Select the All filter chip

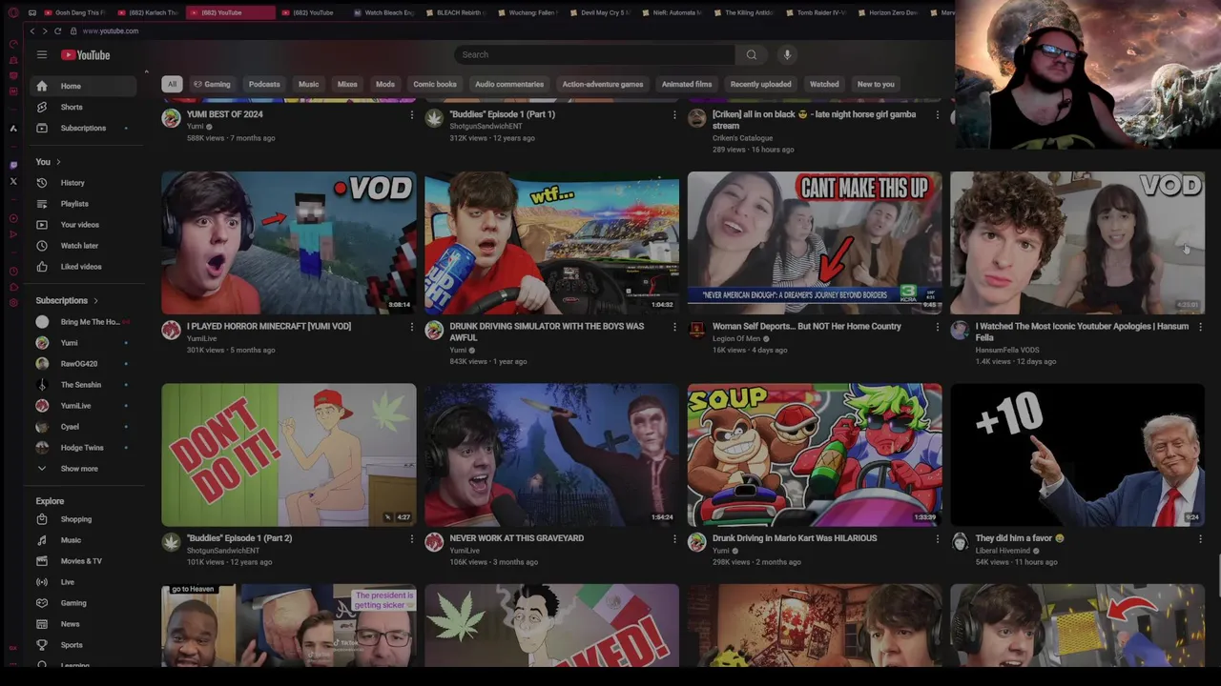coord(172,84)
